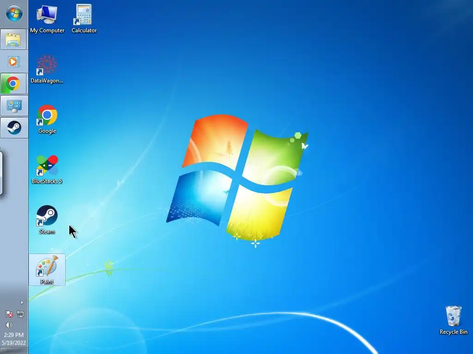Switch to Chrome on the taskbar

click(x=13, y=83)
